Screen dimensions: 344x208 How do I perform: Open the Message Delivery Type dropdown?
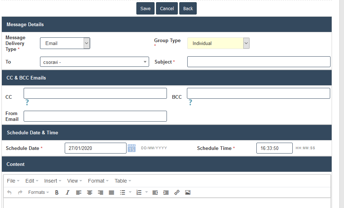(x=65, y=43)
